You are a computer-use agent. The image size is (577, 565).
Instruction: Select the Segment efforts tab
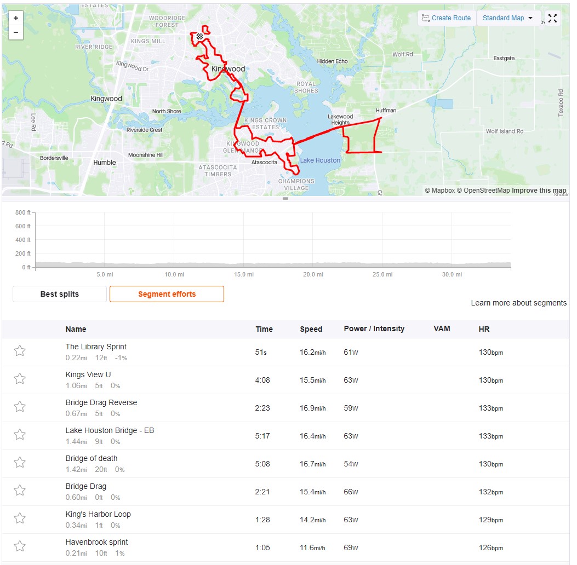(x=167, y=294)
